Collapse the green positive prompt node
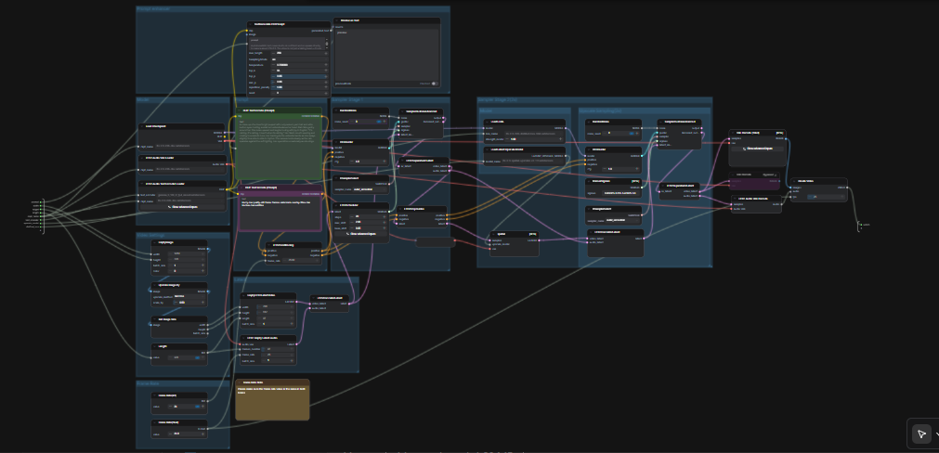The height and width of the screenshot is (453, 939). pyautogui.click(x=239, y=110)
